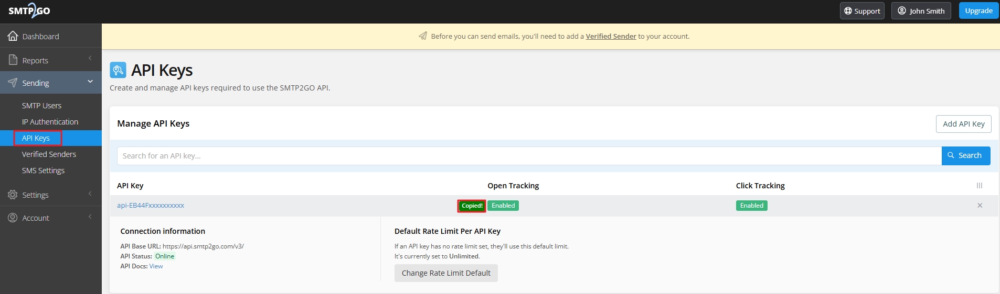Viewport: 1000px width, 294px height.
Task: Open Verified Senders in the sidebar
Action: pyautogui.click(x=49, y=154)
